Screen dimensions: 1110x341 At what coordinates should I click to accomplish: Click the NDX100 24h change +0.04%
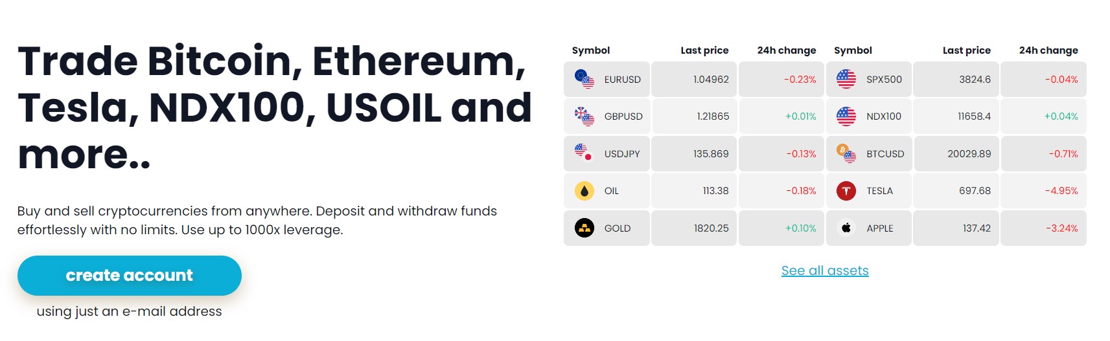(1061, 116)
